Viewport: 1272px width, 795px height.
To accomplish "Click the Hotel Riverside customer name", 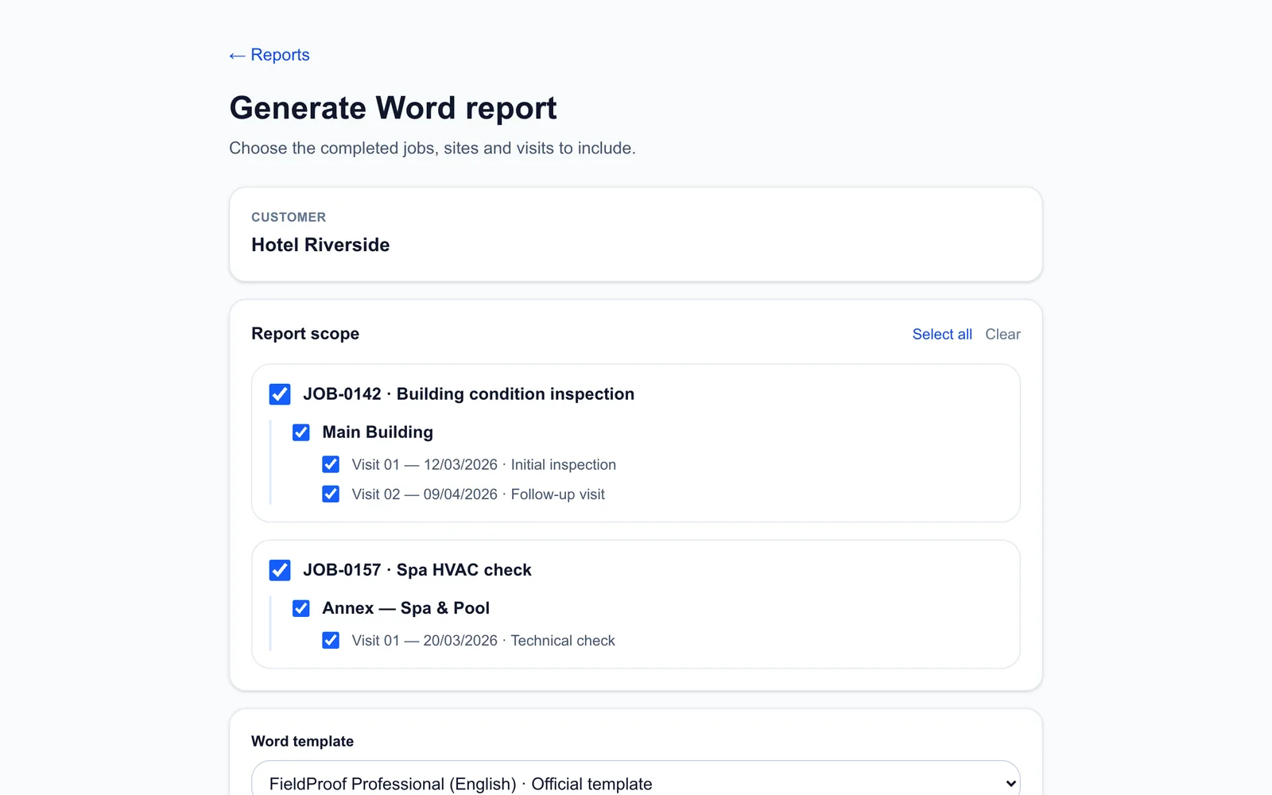I will click(320, 245).
